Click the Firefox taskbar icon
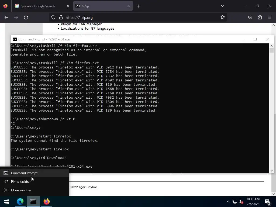276x207 pixels. pyautogui.click(x=47, y=202)
